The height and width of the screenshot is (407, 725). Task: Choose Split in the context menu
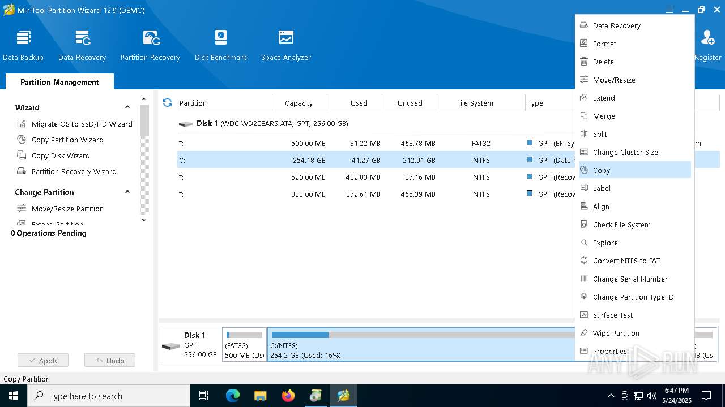point(634,134)
